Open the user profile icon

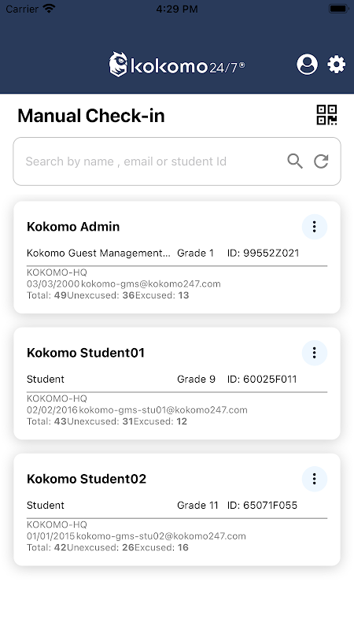(x=307, y=65)
